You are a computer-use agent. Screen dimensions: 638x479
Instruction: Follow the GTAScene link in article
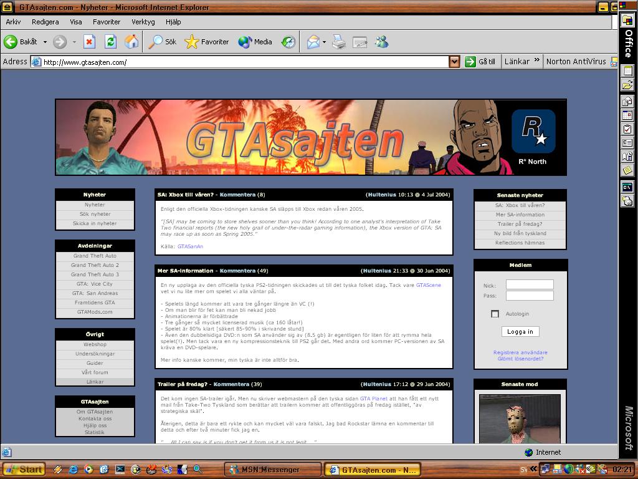pos(428,285)
